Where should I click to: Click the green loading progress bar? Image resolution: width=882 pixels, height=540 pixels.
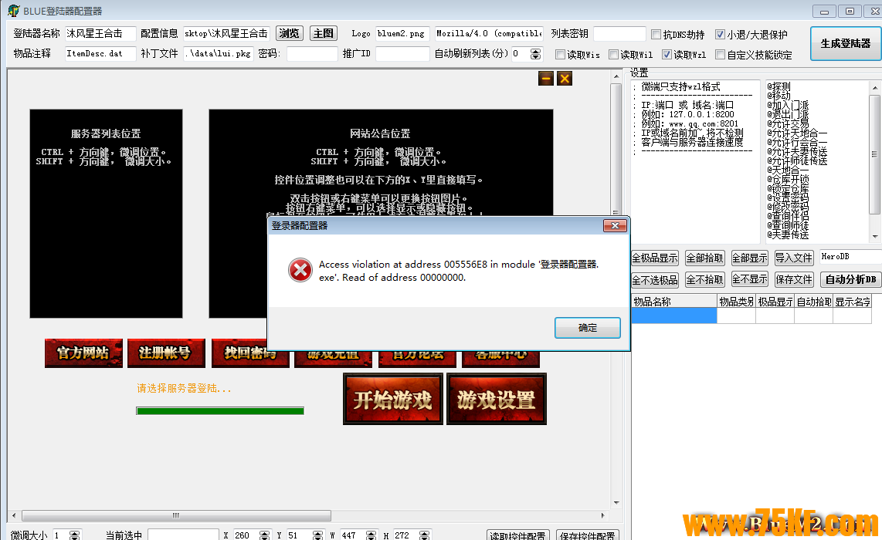(x=220, y=410)
